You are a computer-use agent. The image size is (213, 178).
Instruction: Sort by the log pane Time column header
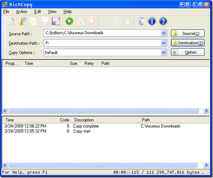point(27,120)
